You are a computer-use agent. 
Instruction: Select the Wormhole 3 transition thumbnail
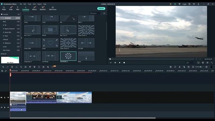coord(68,56)
